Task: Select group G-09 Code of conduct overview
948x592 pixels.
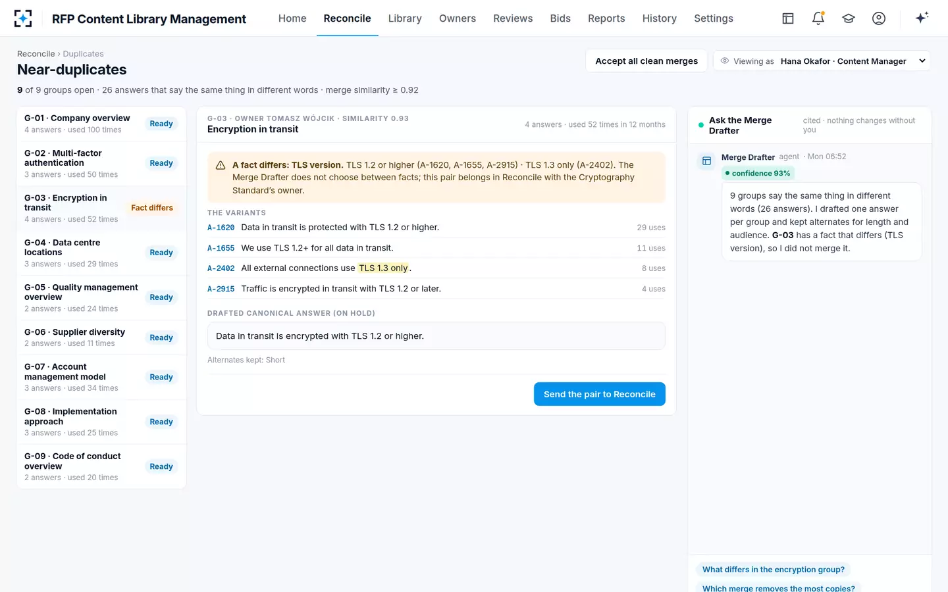Action: 101,466
